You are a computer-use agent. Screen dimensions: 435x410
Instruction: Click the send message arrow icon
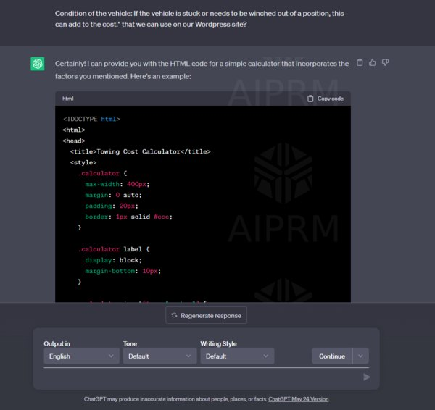pyautogui.click(x=366, y=377)
